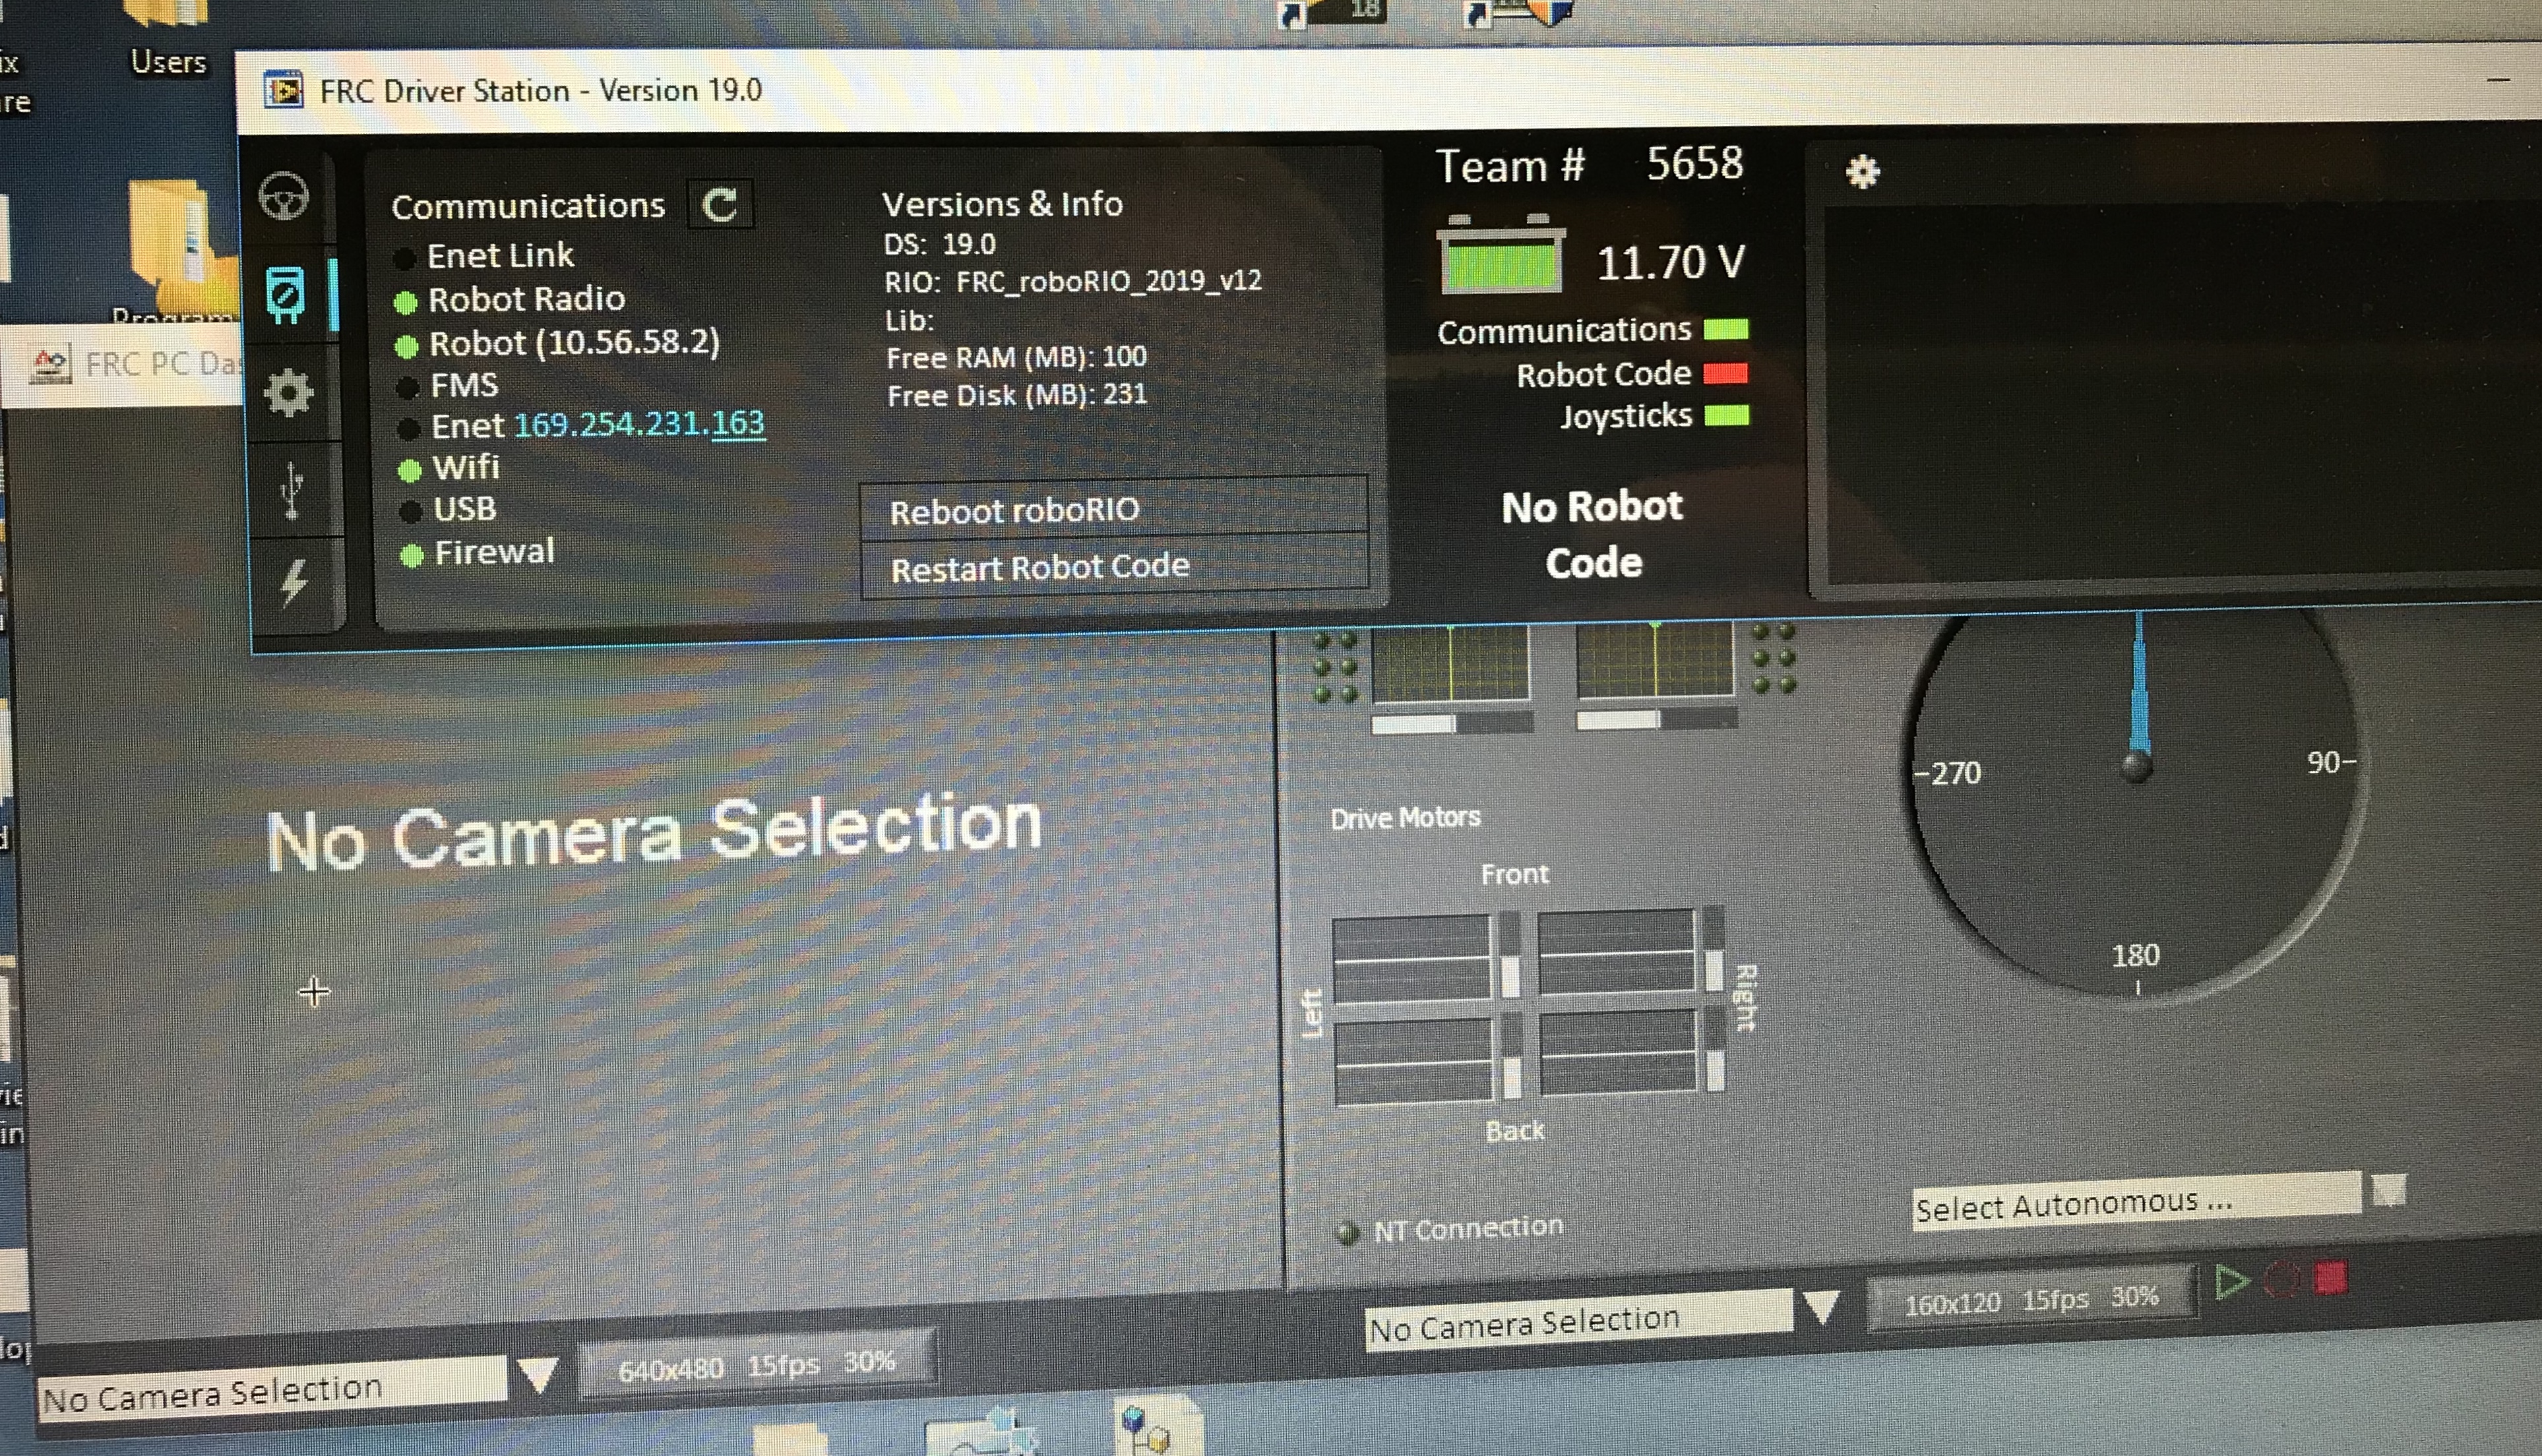Select the Diagnostics tab icon
The width and height of the screenshot is (2542, 1456).
[x=285, y=295]
